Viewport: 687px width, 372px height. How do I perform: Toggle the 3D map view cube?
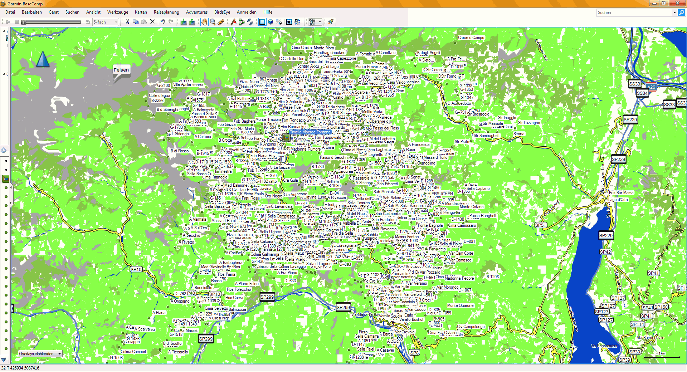pos(271,22)
